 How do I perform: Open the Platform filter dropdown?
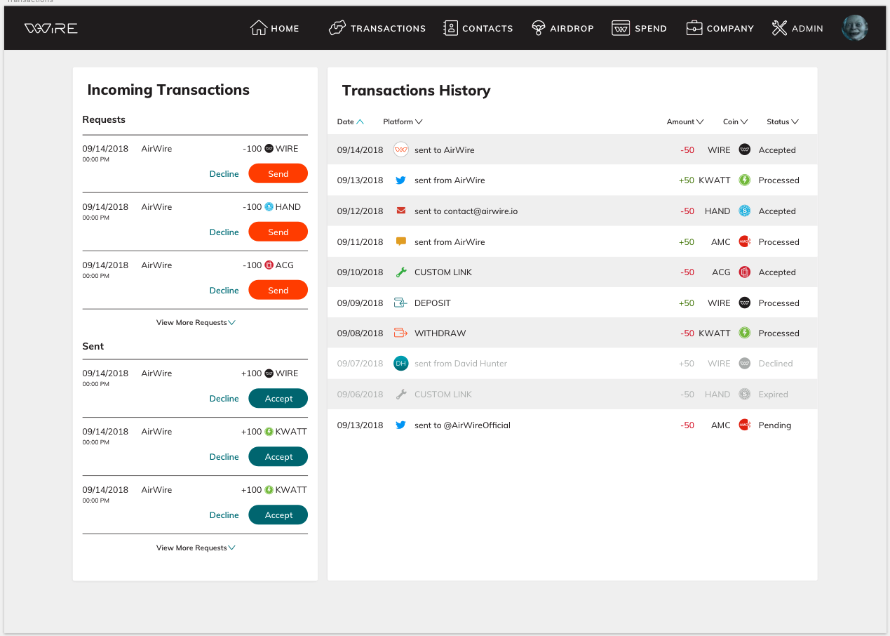[403, 121]
